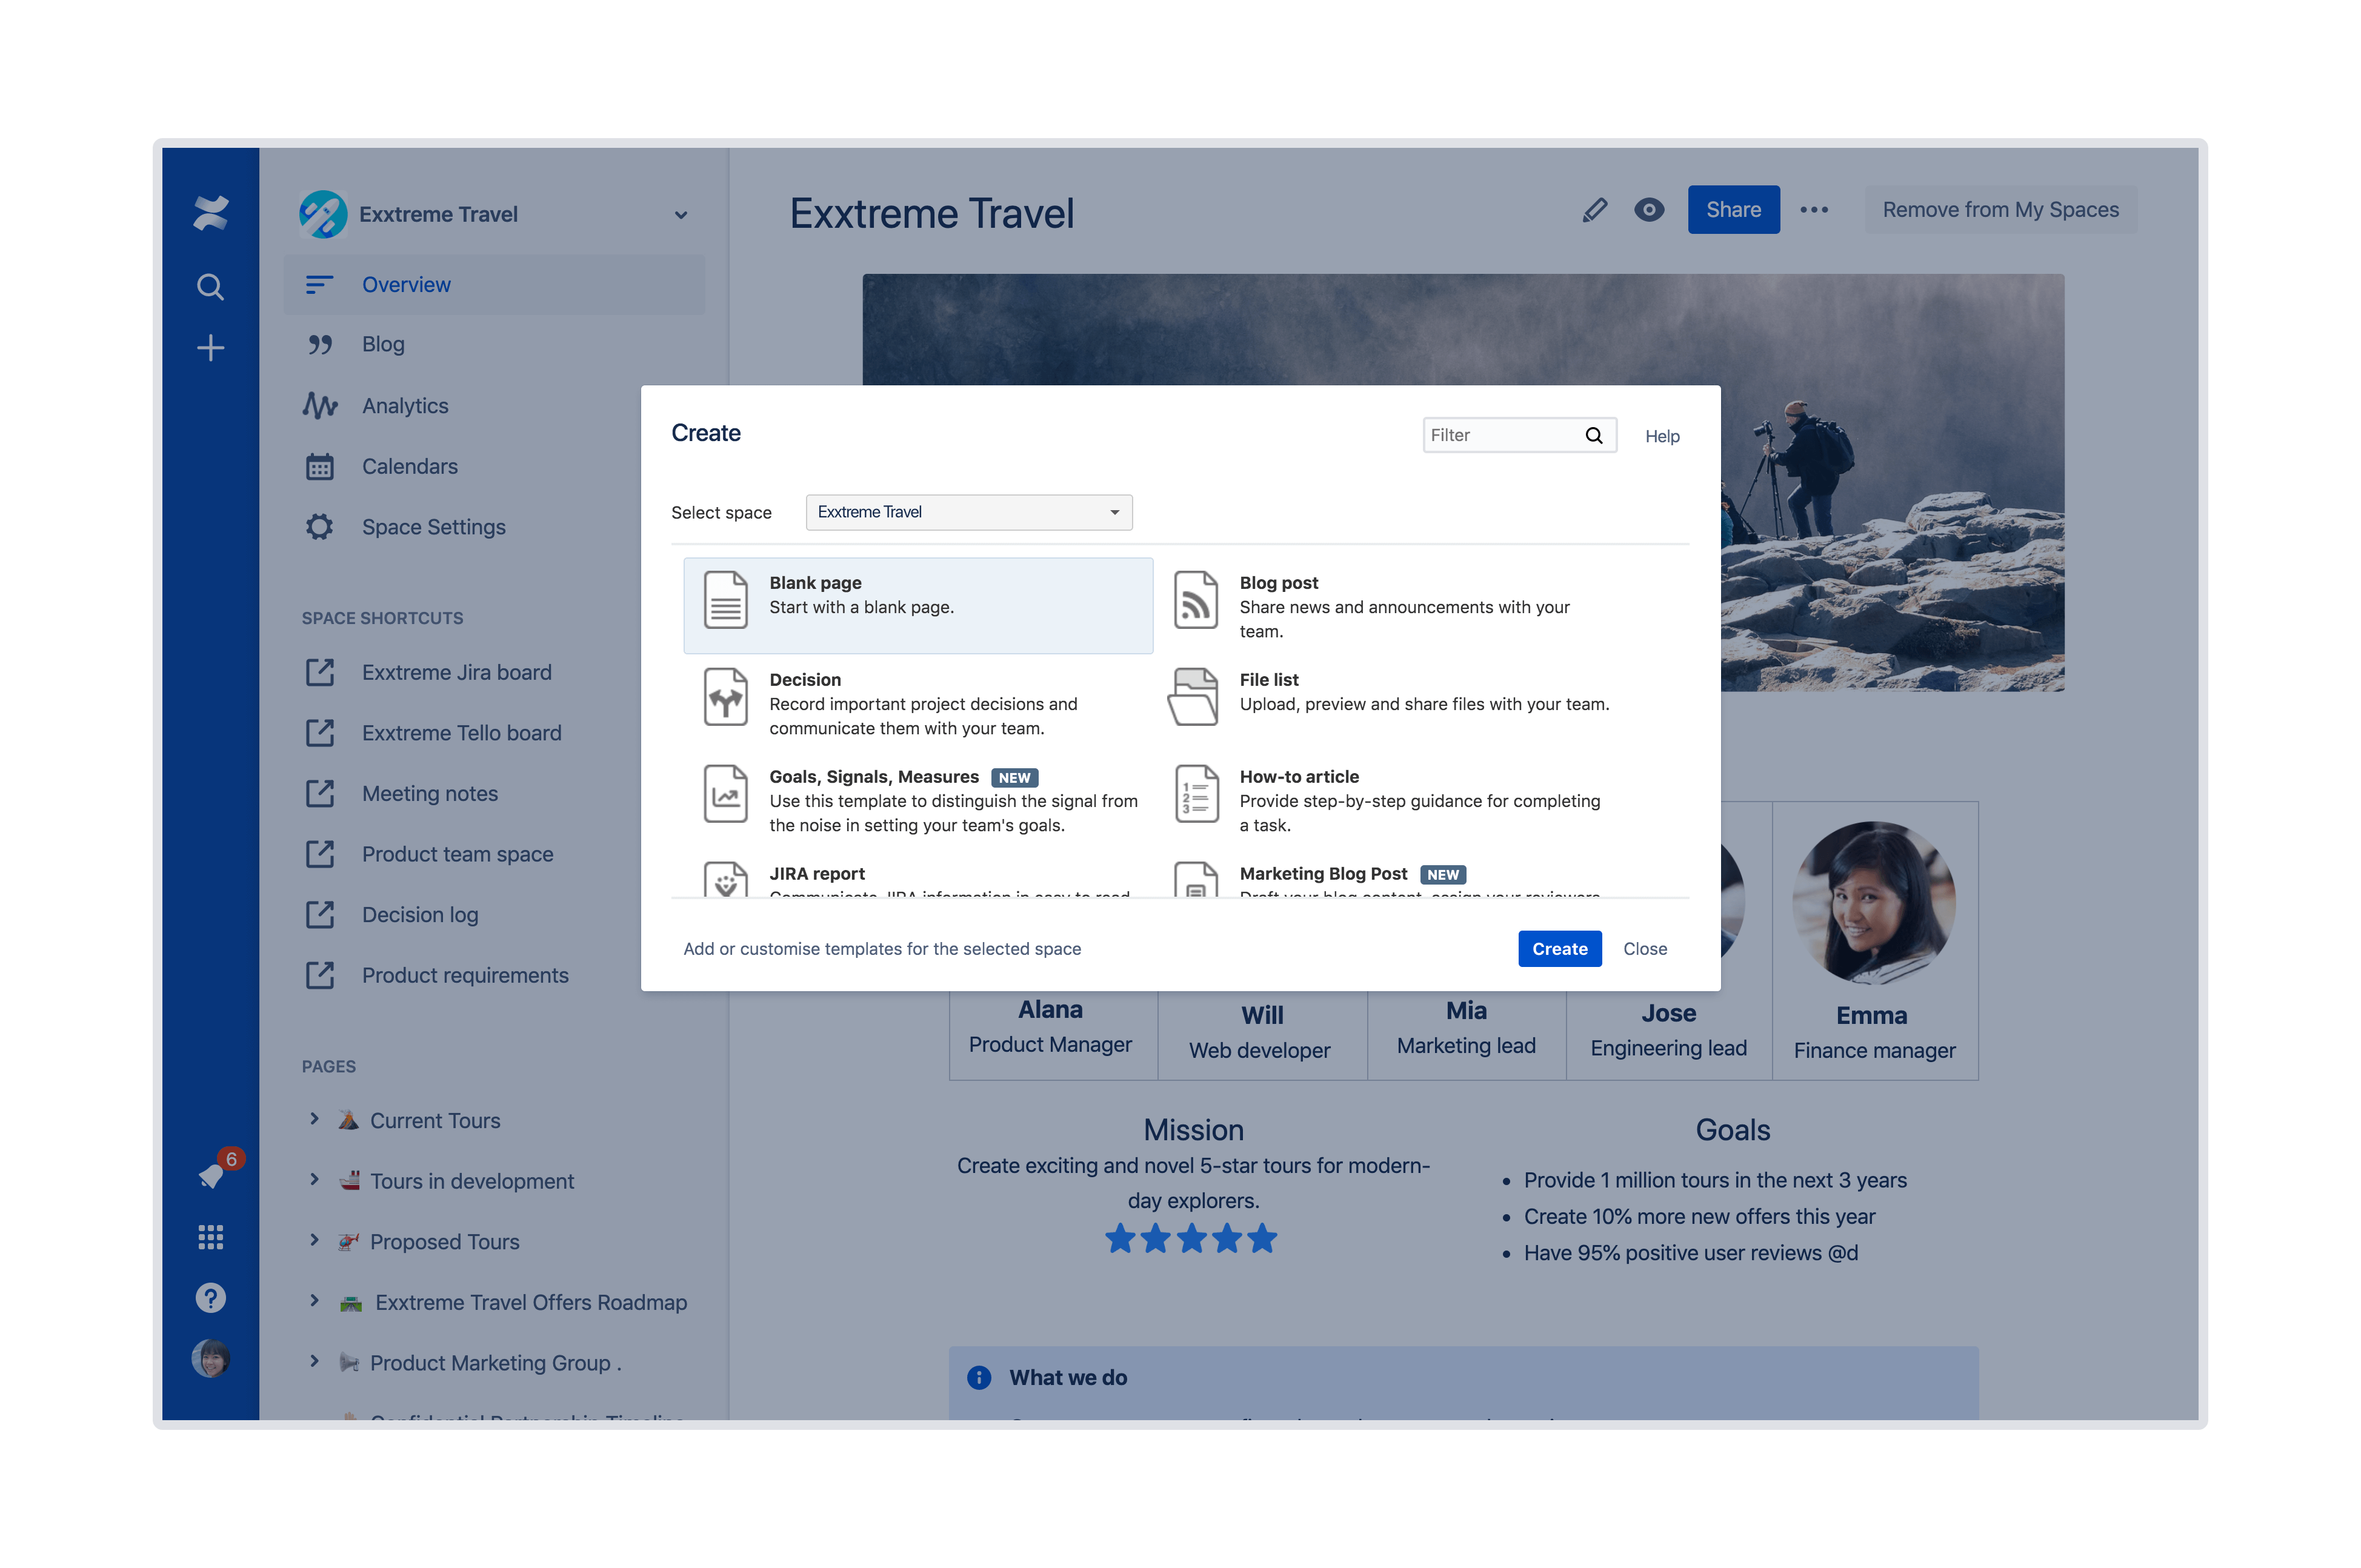Image resolution: width=2361 pixels, height=1568 pixels.
Task: Expand the Current Tours page tree
Action: pos(314,1119)
